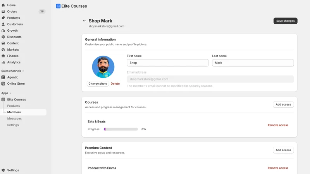
Task: Click the Last name input field
Action: (x=253, y=63)
